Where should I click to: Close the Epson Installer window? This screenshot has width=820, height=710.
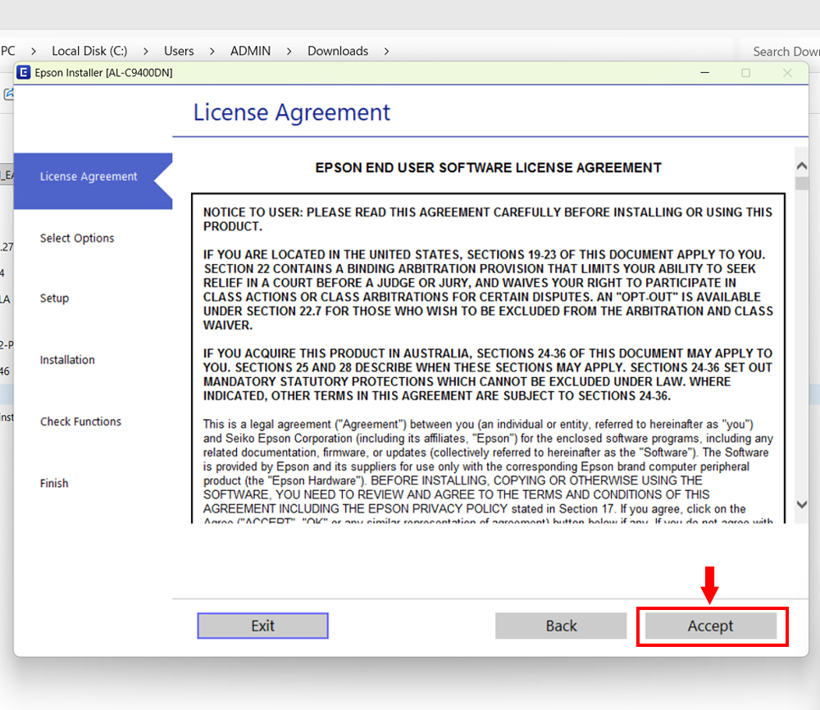click(787, 73)
